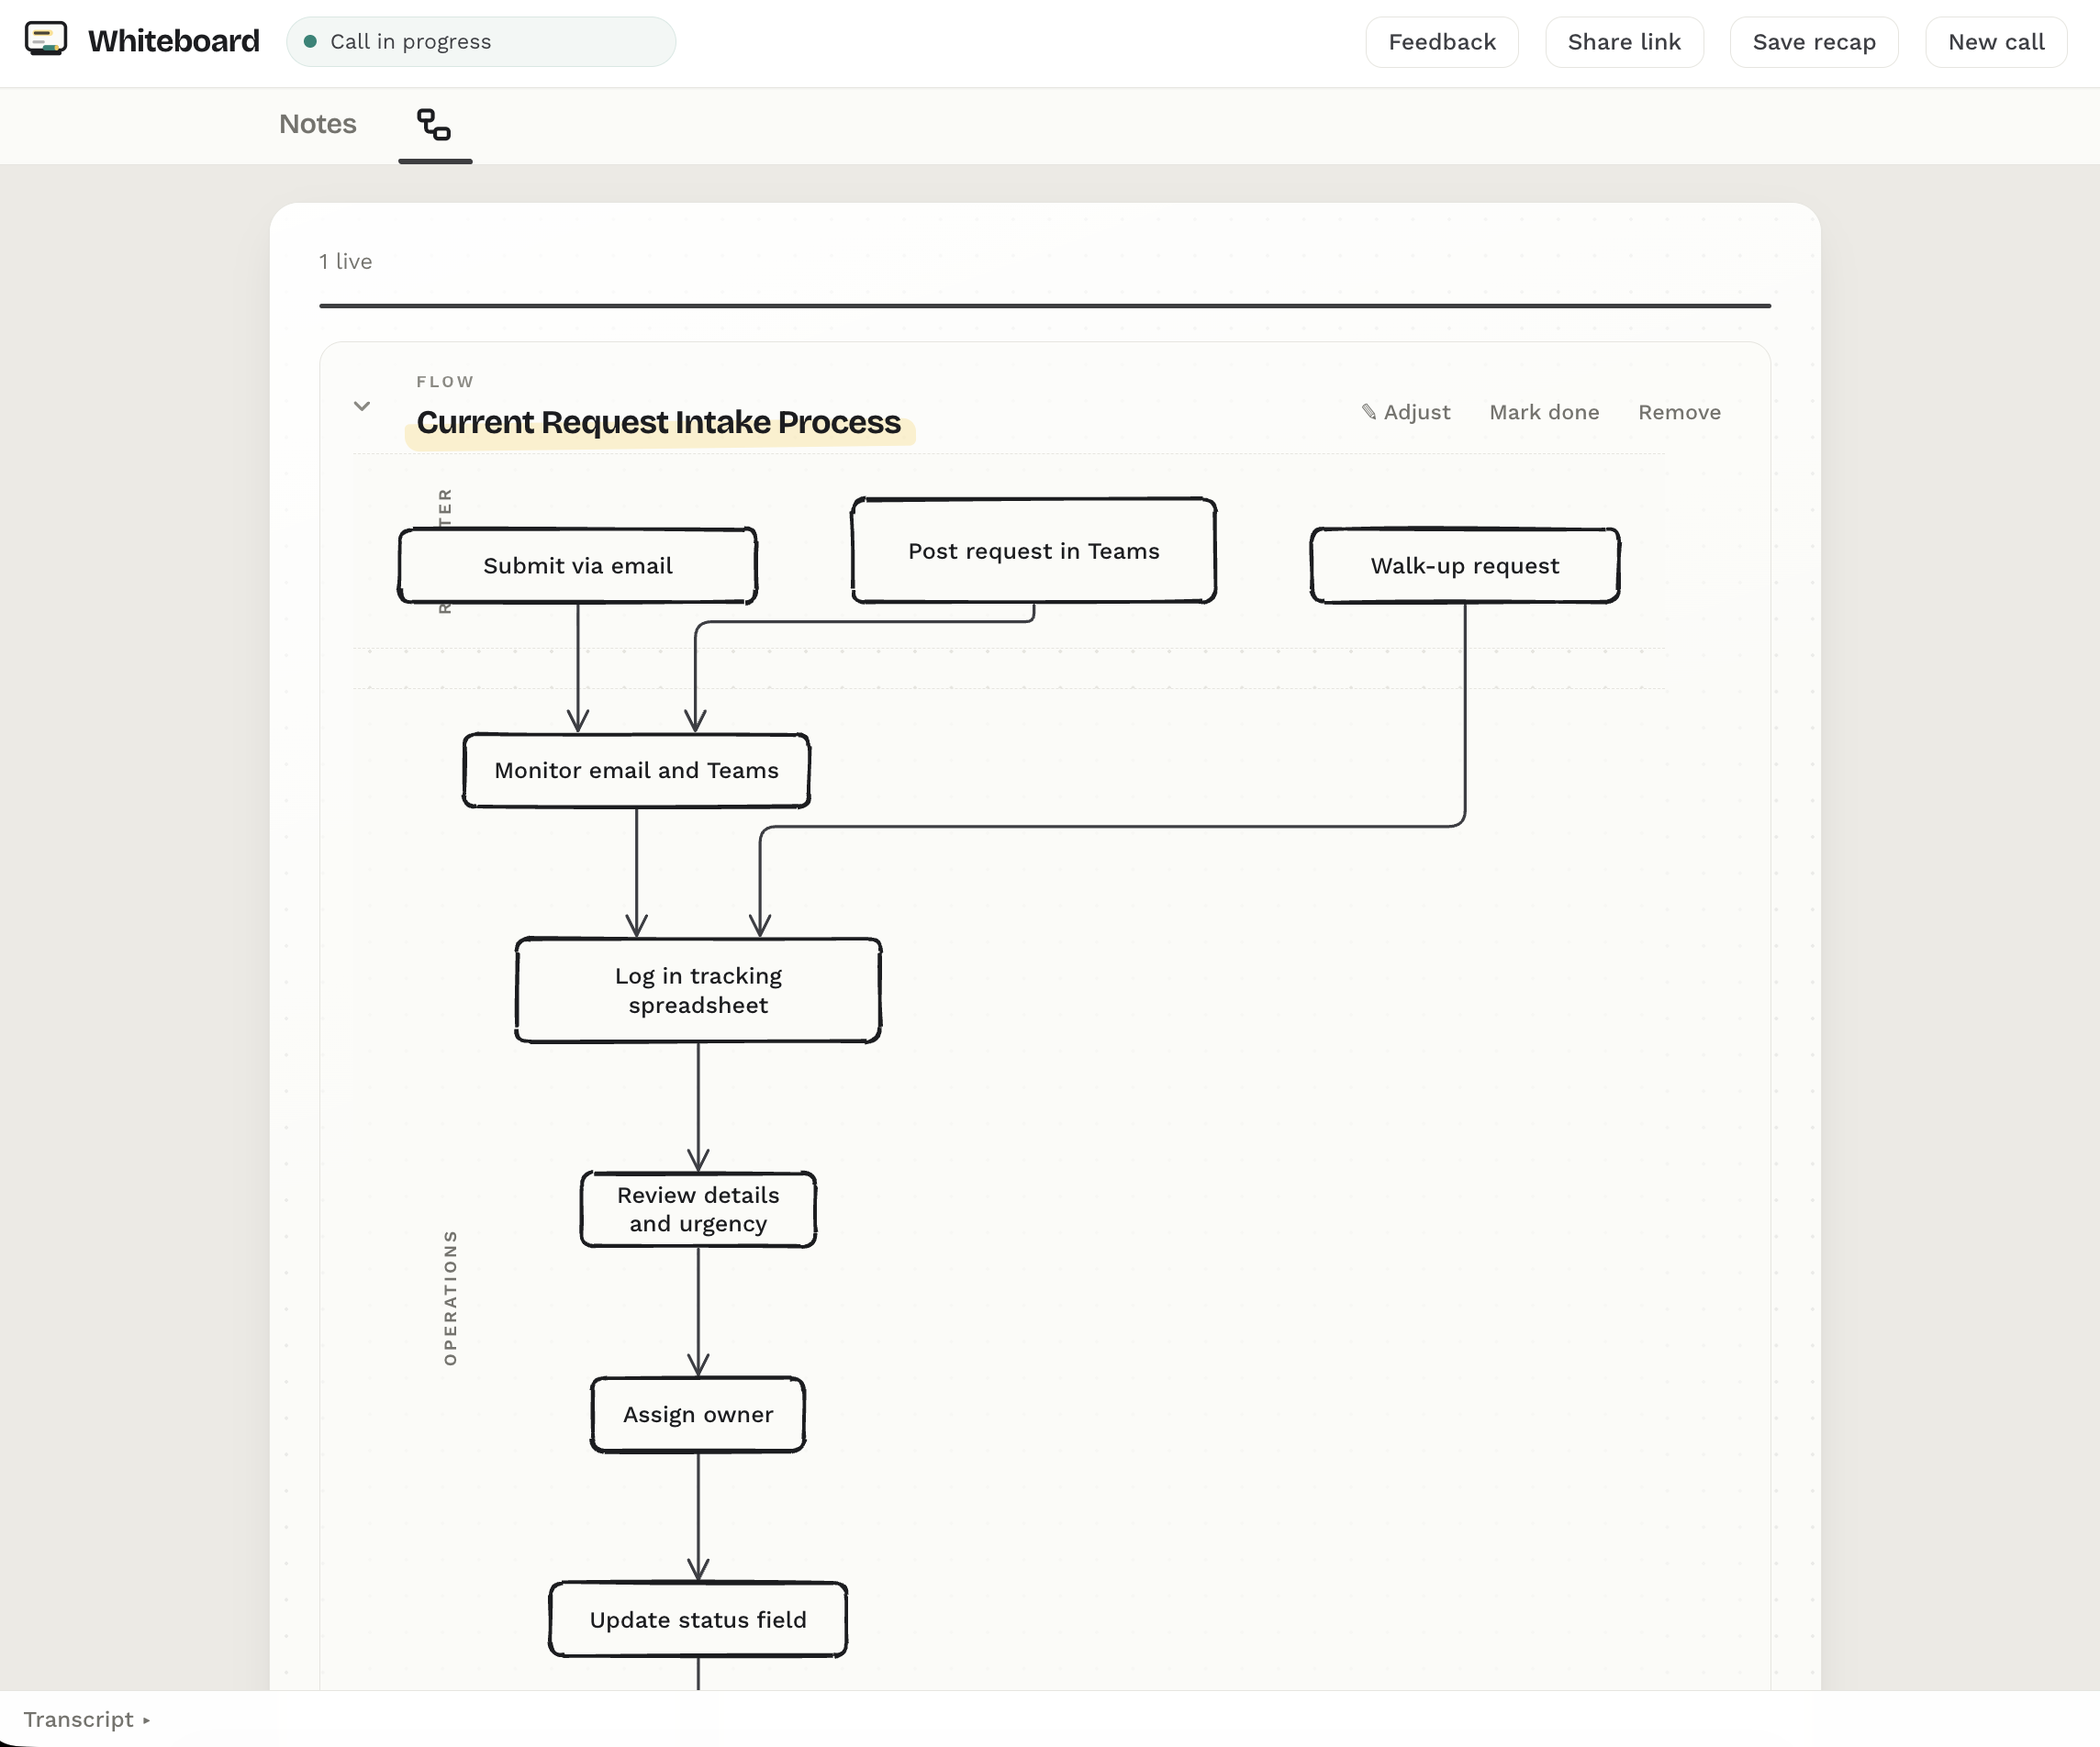Remove the flow card
Screen dimensions: 2100x1747
click(x=1679, y=412)
